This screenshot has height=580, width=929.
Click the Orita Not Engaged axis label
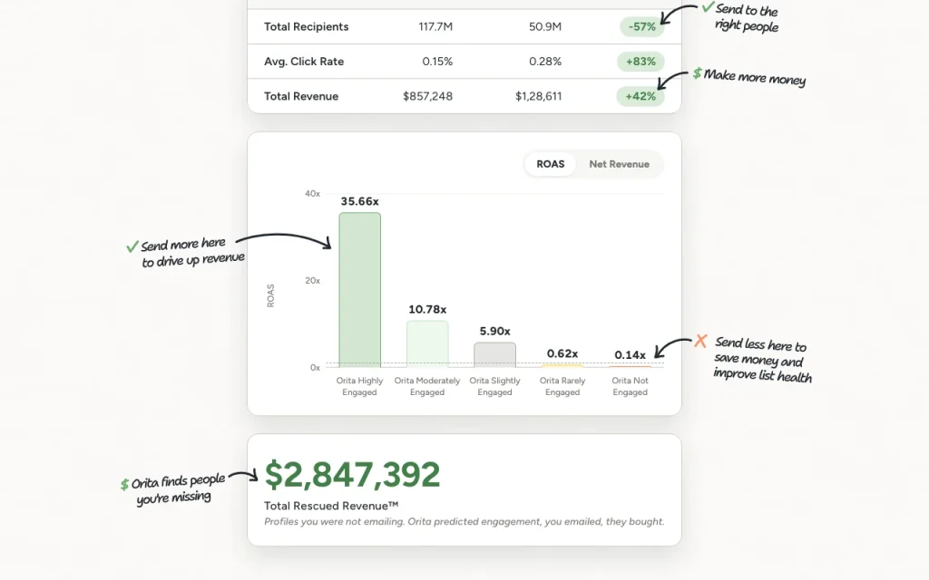[x=630, y=386]
